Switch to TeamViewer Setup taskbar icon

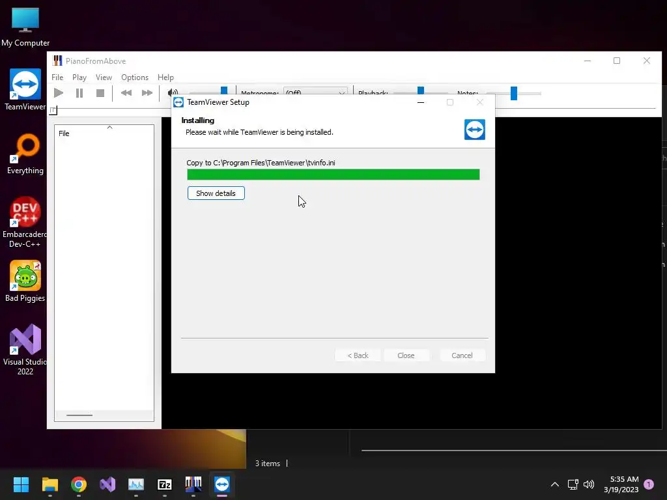pyautogui.click(x=222, y=484)
